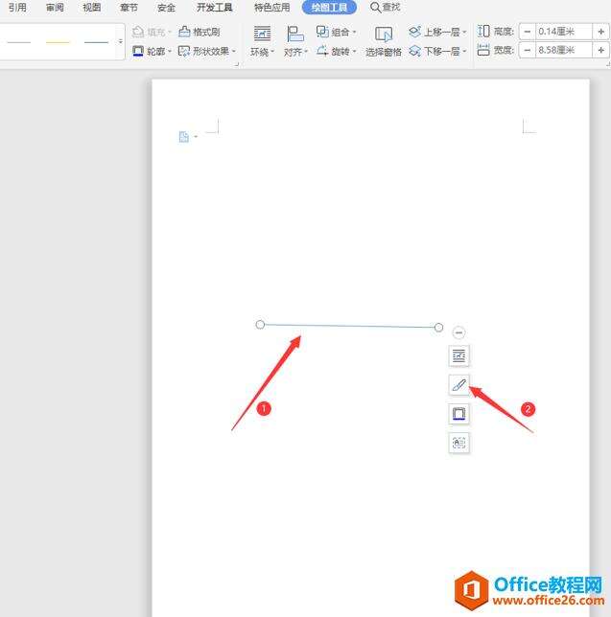Expand the 环绕 text wrap dropdown

262,42
